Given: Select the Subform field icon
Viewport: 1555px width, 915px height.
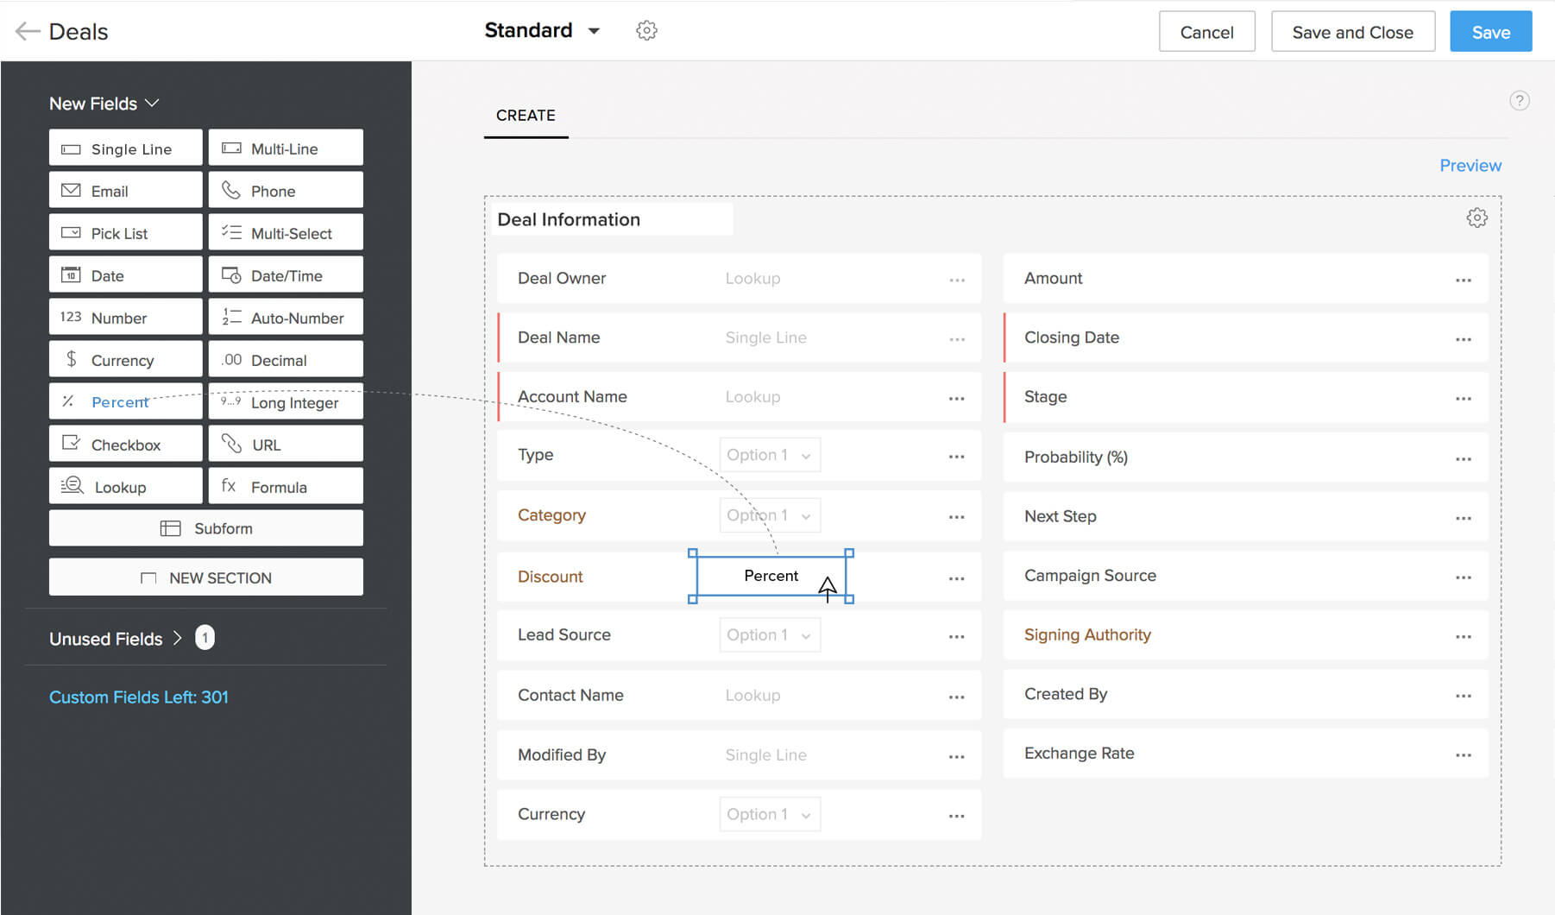Looking at the screenshot, I should tap(172, 528).
